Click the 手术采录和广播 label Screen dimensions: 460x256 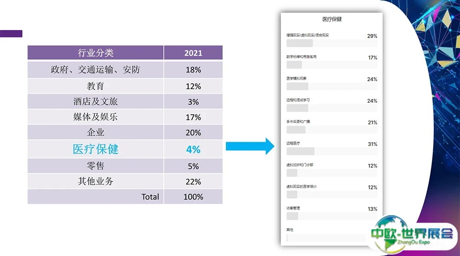click(298, 122)
